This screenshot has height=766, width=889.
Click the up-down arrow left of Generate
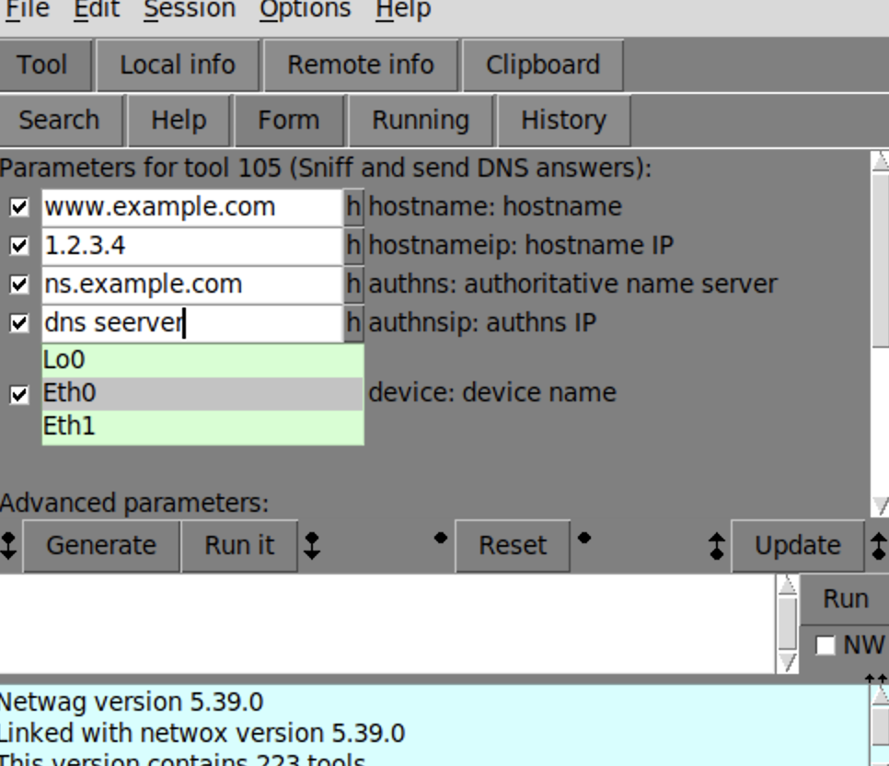point(8,546)
